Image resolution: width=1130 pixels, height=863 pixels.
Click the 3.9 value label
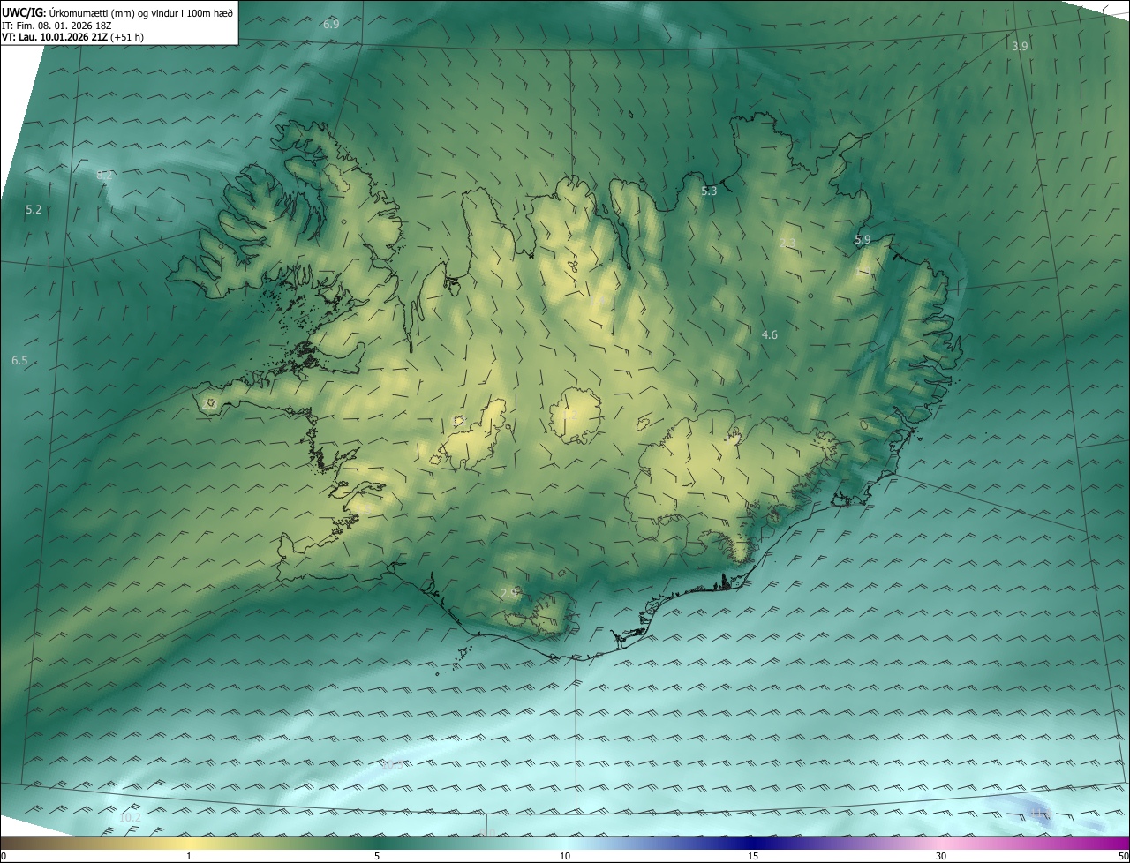point(1020,46)
